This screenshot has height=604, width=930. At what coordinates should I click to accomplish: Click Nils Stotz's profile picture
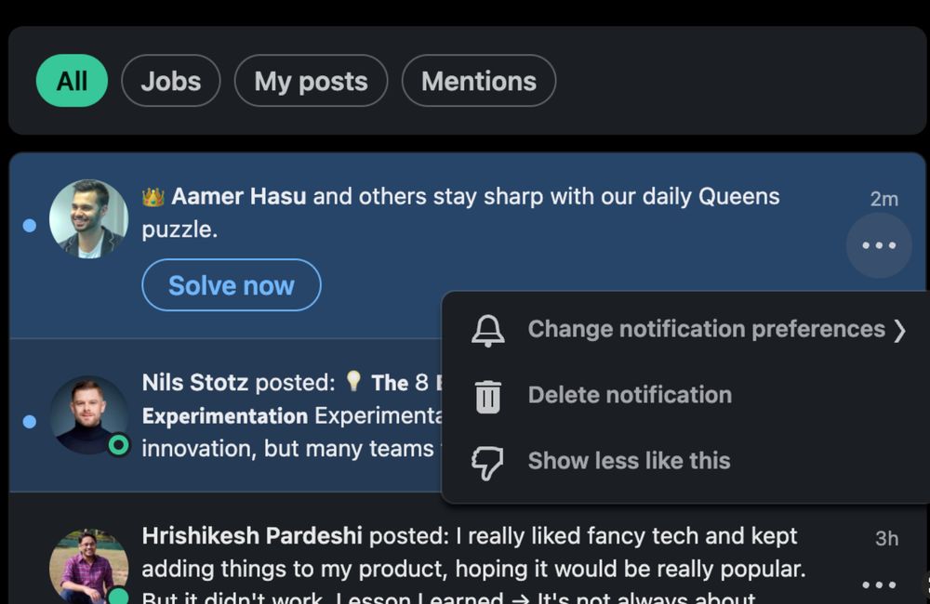[x=88, y=415]
